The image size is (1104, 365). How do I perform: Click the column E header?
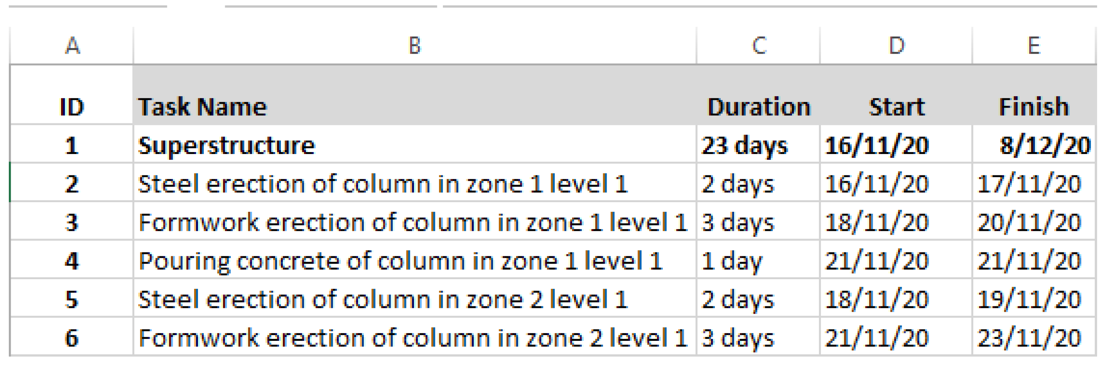(x=1034, y=45)
